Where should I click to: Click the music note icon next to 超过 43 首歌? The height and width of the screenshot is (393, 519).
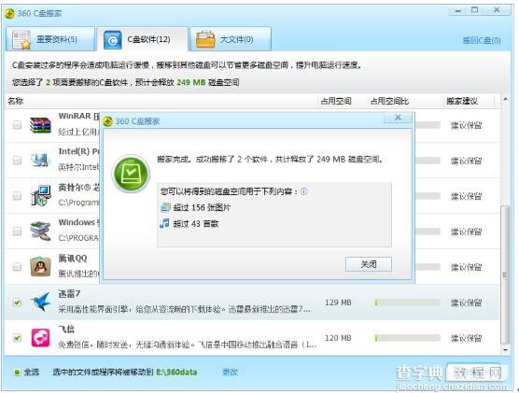pos(164,223)
